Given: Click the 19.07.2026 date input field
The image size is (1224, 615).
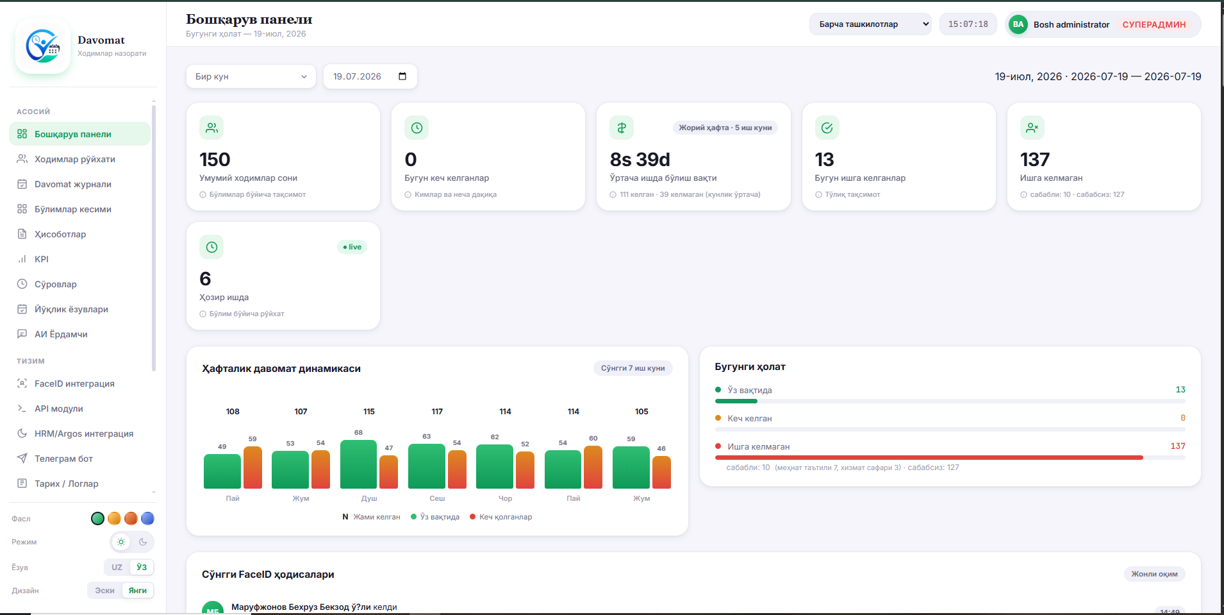Looking at the screenshot, I should tap(370, 76).
